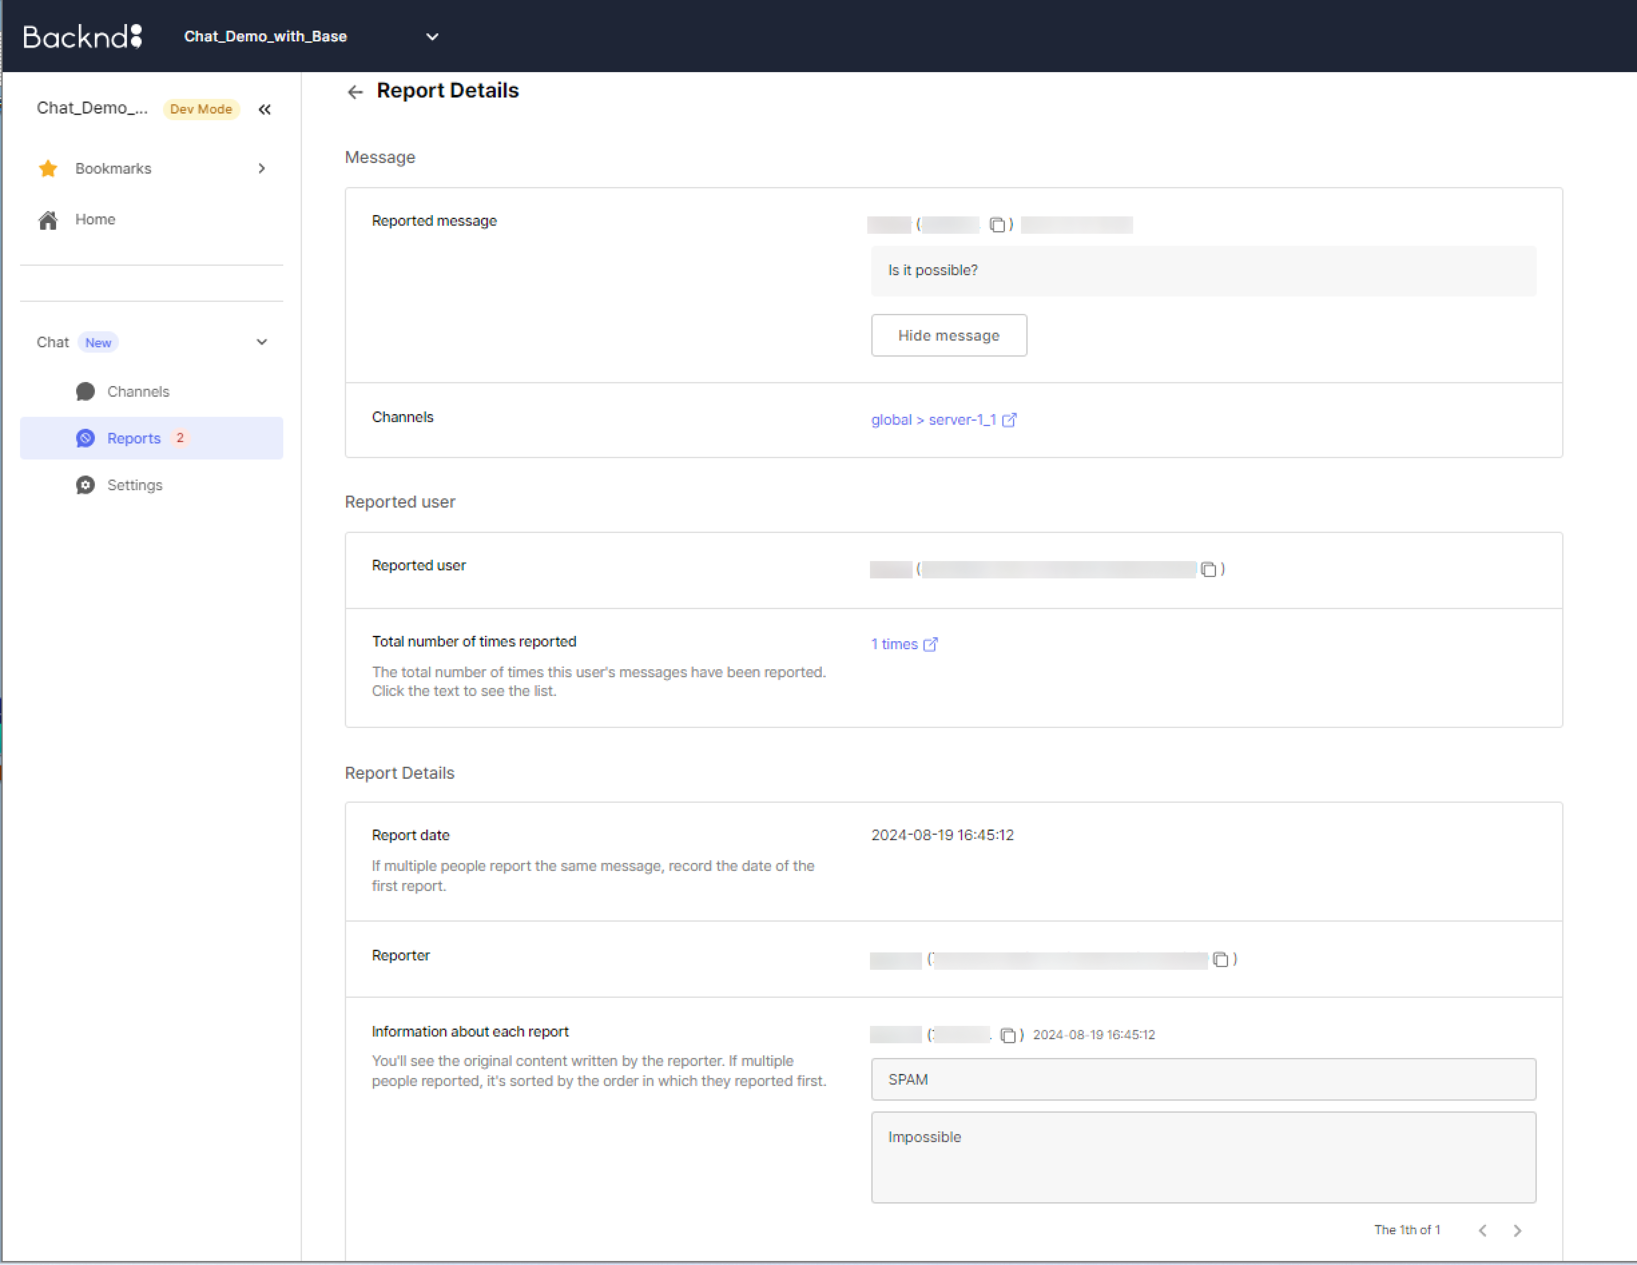The height and width of the screenshot is (1265, 1637).
Task: Click the 'Is it possible?' message text
Action: tap(932, 270)
